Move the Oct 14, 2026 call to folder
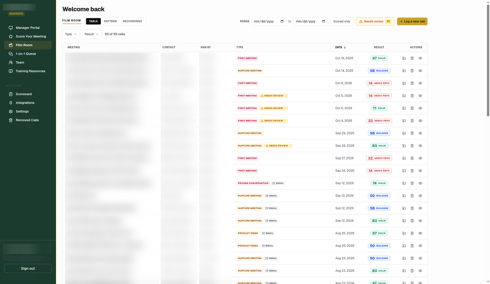This screenshot has height=284, width=490. [404, 71]
